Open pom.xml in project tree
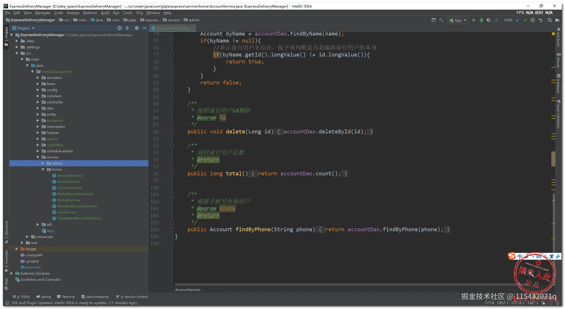Image resolution: width=565 pixels, height=309 pixels. (x=31, y=267)
